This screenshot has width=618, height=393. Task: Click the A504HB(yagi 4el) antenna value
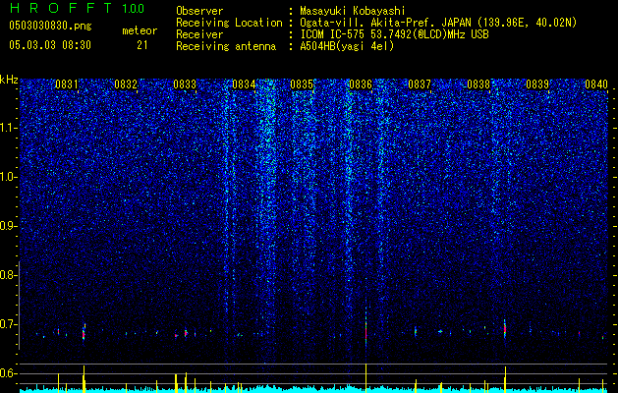[x=347, y=46]
